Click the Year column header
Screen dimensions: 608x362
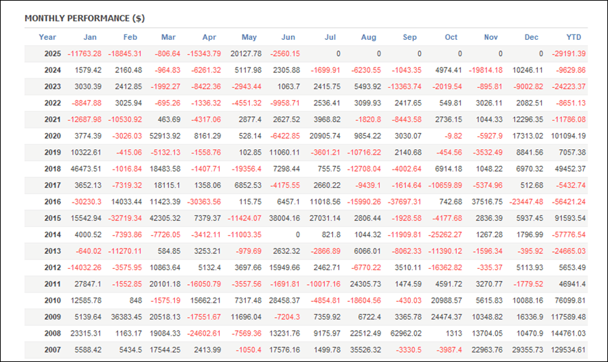coord(47,37)
